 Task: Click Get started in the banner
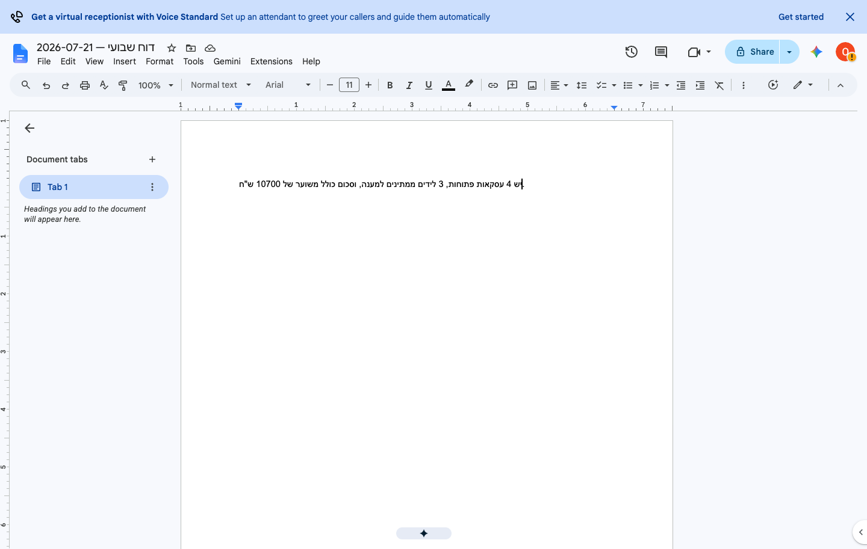[801, 17]
